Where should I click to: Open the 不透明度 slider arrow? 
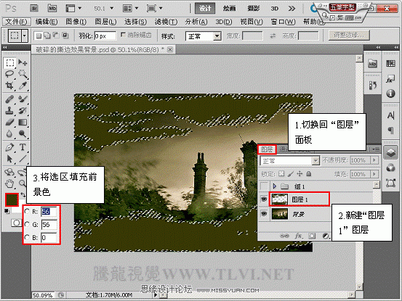(374, 160)
